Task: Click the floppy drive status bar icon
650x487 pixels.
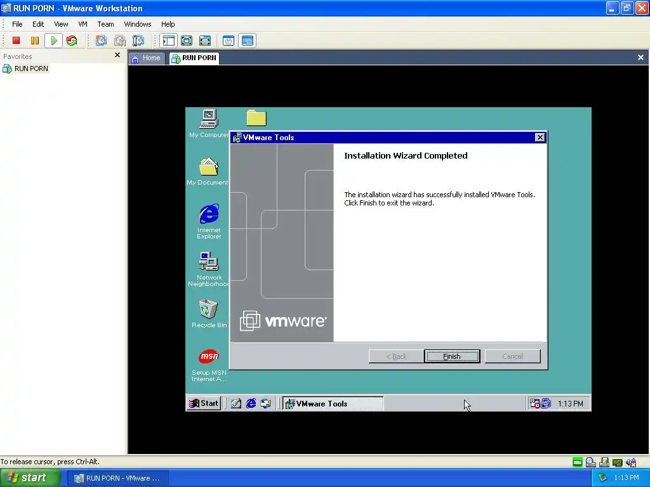Action: (x=604, y=462)
